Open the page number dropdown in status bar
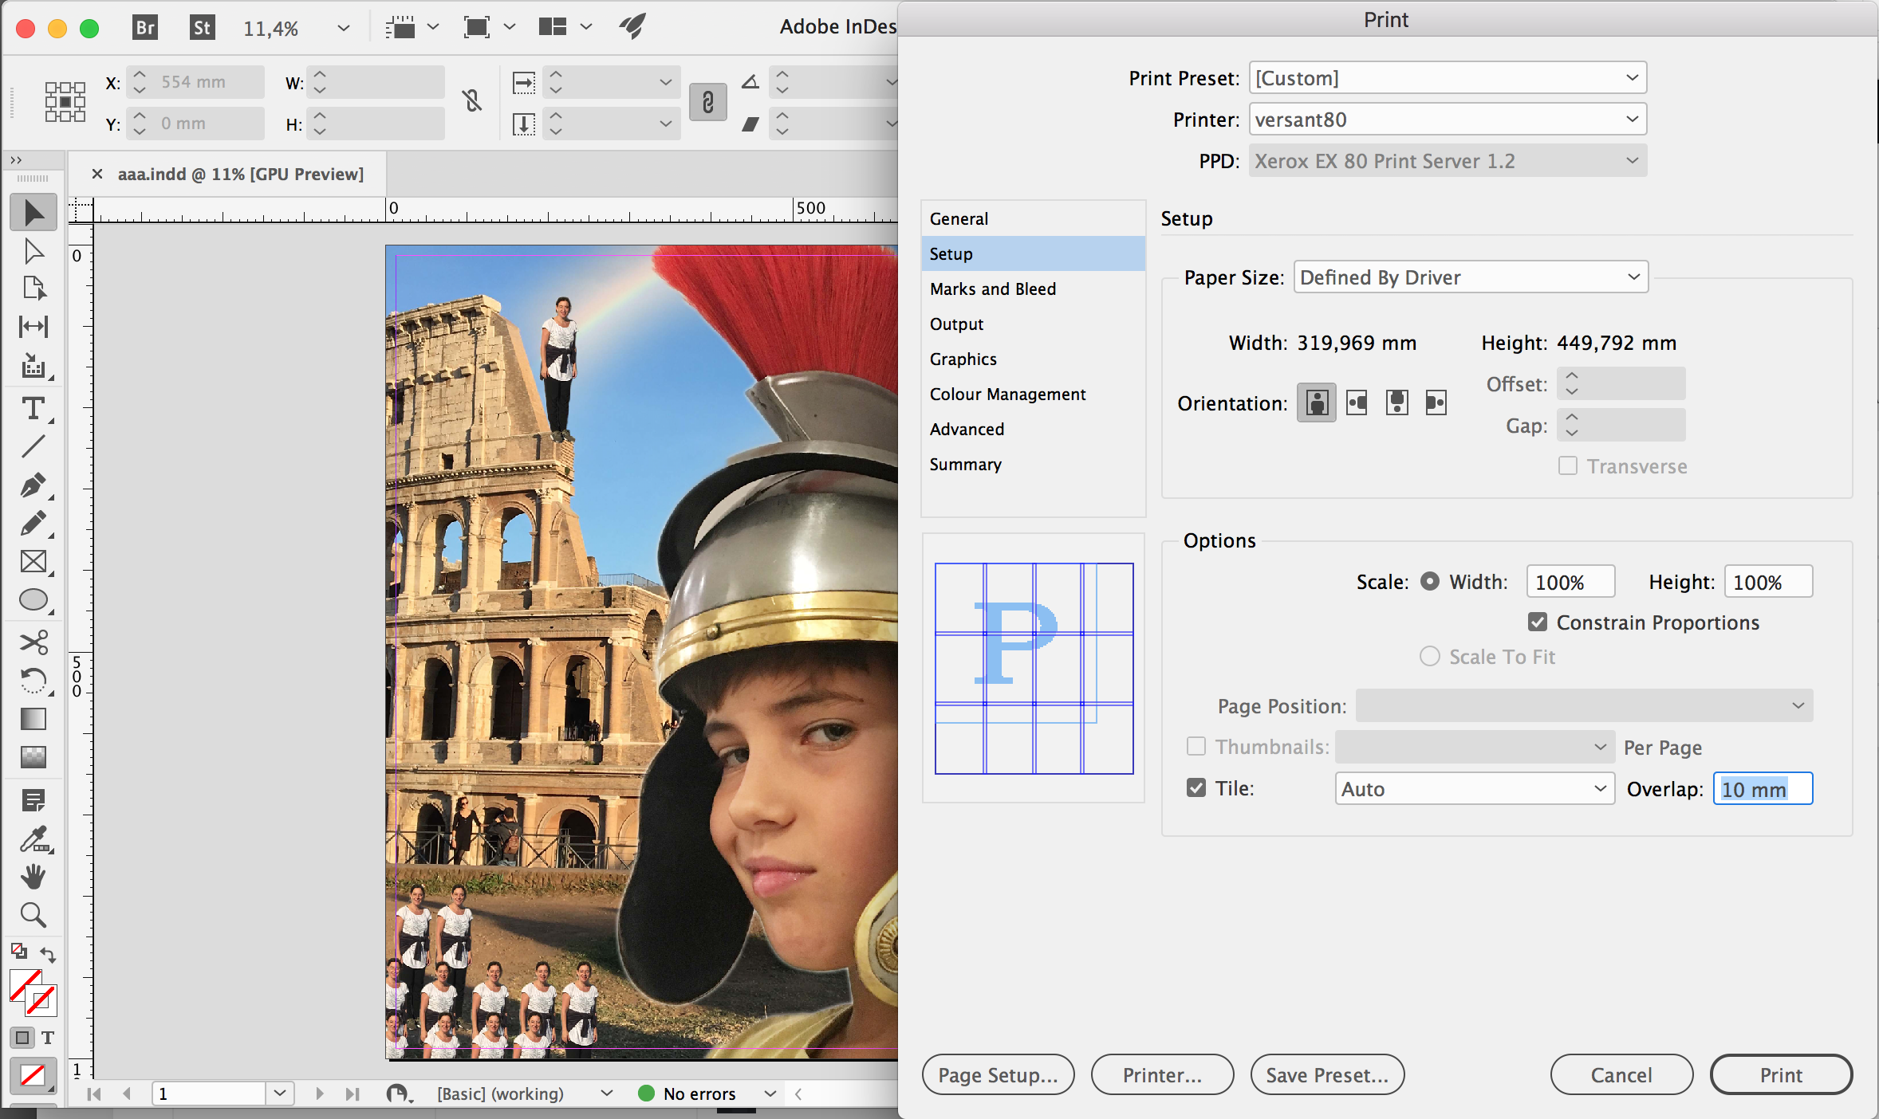This screenshot has width=1879, height=1119. click(x=279, y=1093)
